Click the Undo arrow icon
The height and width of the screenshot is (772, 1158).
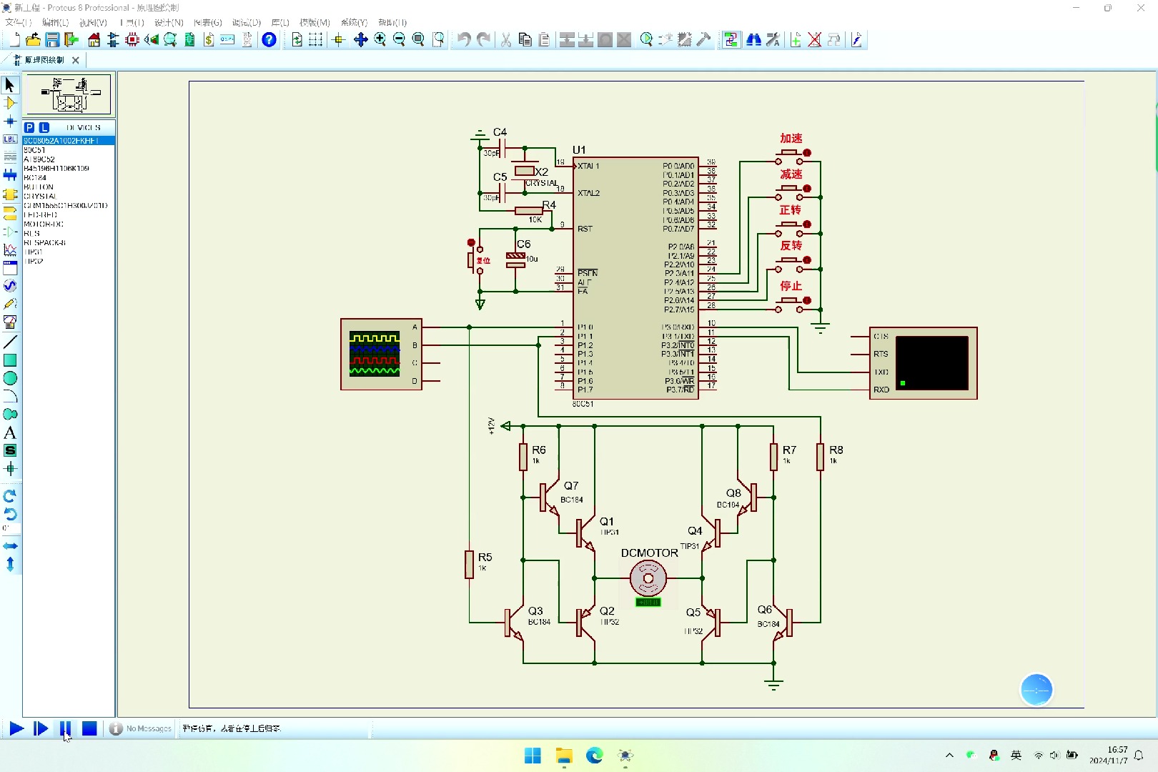465,40
